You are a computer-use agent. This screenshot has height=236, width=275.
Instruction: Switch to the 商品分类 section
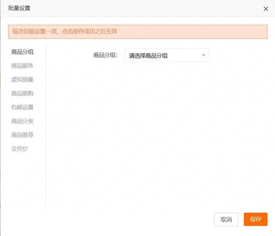pyautogui.click(x=22, y=121)
